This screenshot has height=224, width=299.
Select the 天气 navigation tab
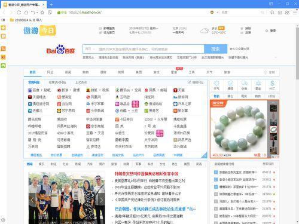click(x=209, y=72)
